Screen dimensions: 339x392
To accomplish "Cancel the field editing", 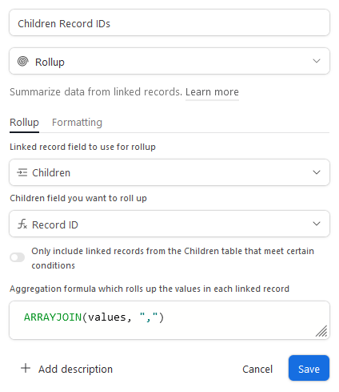I will point(257,369).
